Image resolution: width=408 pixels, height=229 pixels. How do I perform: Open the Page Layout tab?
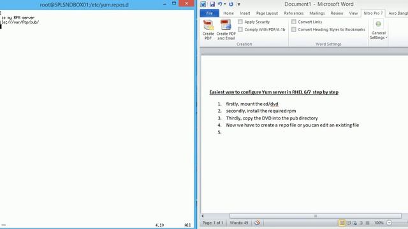(x=267, y=13)
